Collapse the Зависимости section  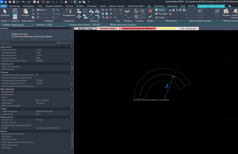point(71,47)
